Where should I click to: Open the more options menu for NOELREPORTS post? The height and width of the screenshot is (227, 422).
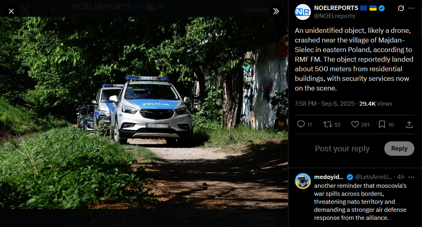tap(411, 8)
